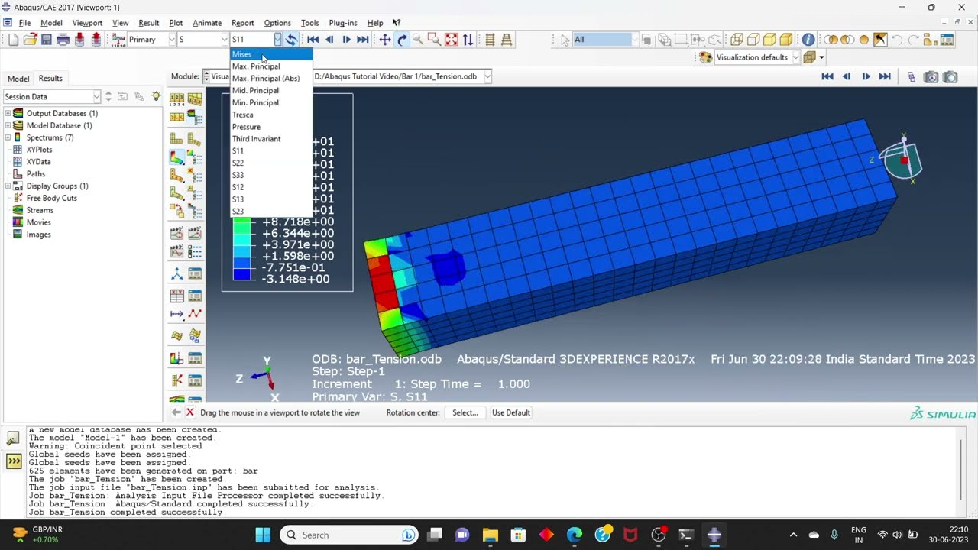The image size is (978, 550).
Task: Open the Viewport menu
Action: (87, 23)
